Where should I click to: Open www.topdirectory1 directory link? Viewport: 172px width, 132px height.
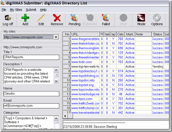pos(85,71)
